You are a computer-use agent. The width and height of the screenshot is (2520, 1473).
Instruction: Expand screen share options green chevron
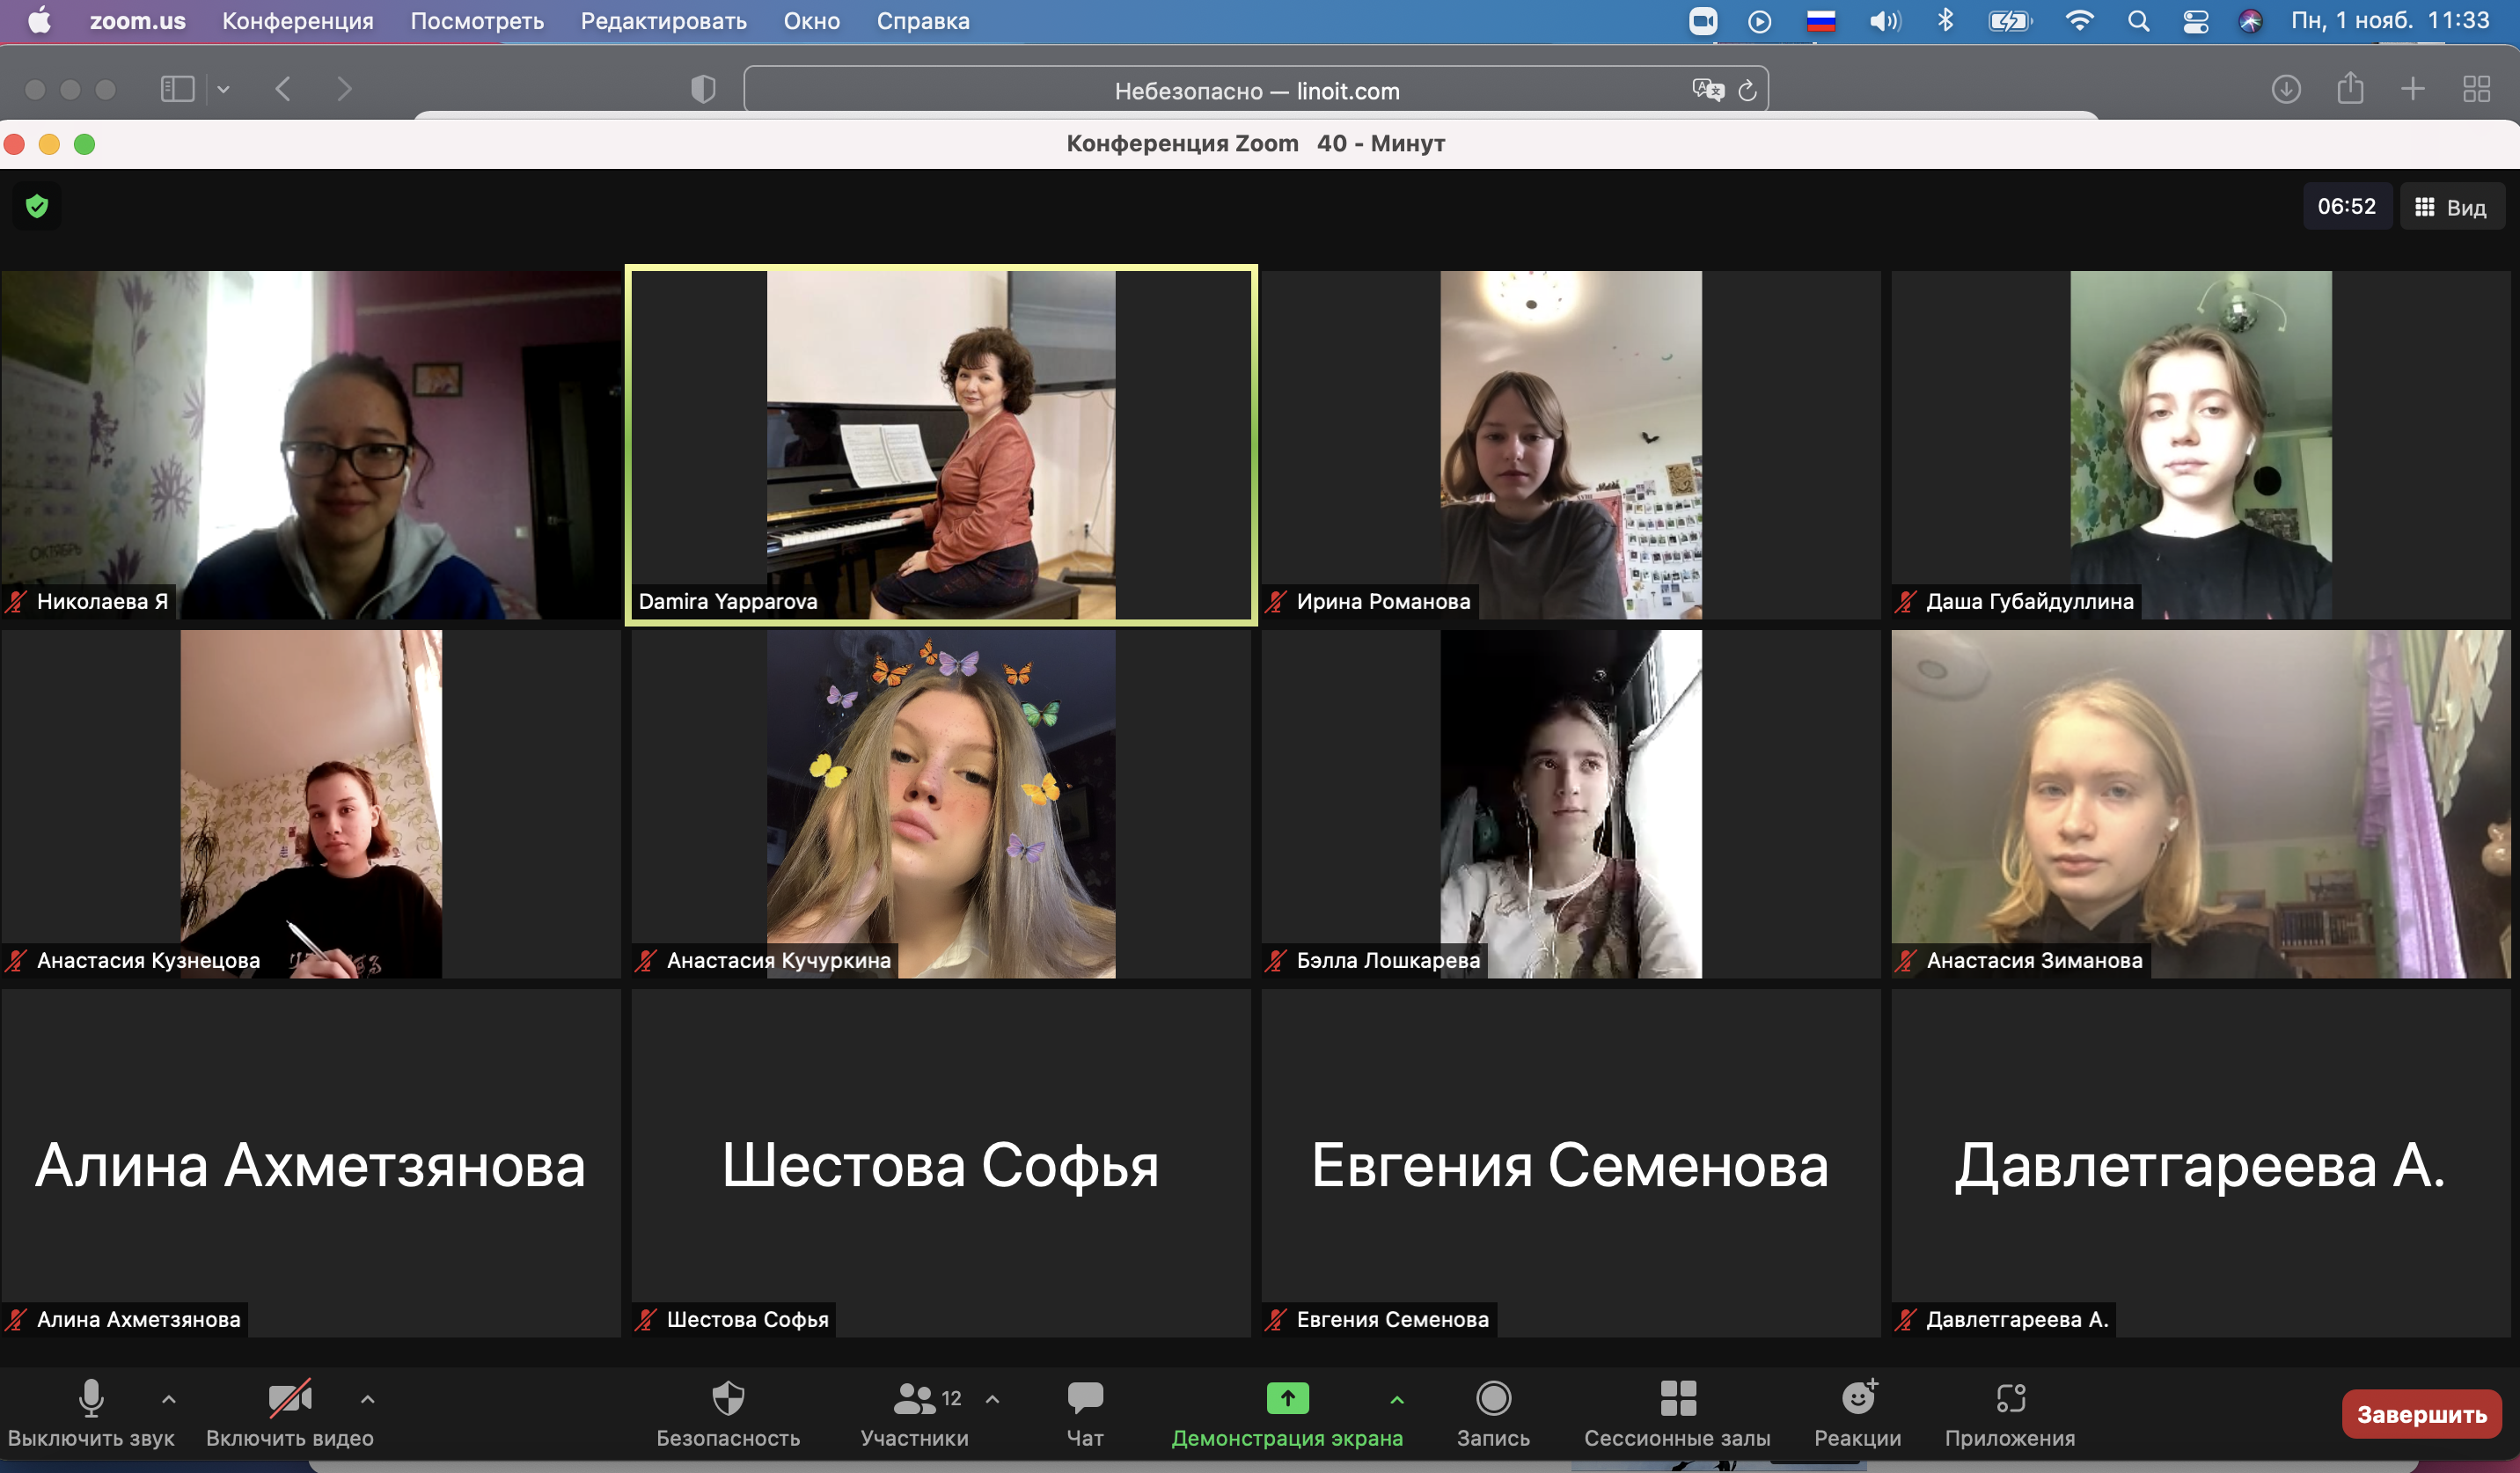tap(1396, 1399)
